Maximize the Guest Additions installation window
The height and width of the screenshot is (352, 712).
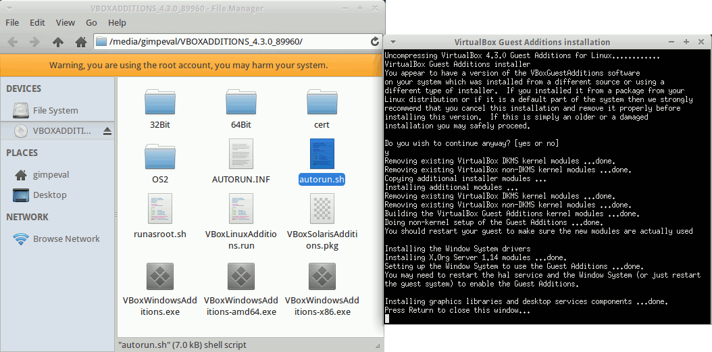tap(686, 42)
